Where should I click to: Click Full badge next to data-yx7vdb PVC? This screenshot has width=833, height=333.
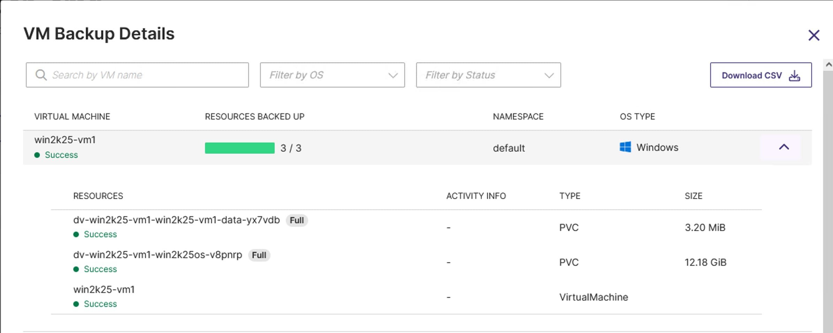pyautogui.click(x=297, y=220)
